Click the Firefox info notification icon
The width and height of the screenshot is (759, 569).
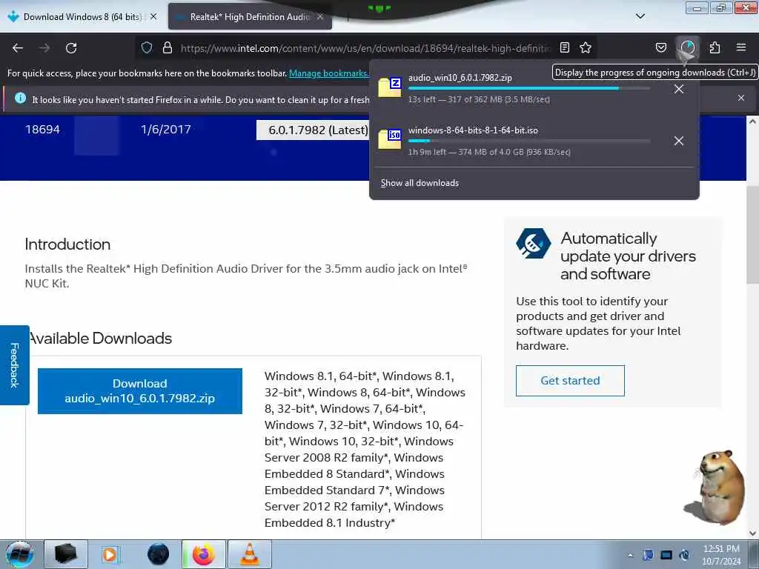(x=20, y=99)
